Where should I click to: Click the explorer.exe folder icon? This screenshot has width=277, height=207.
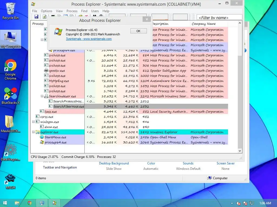(37, 132)
